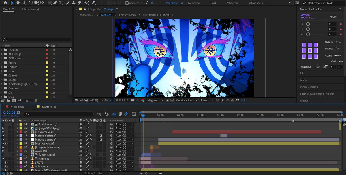Enable Frame Blending for timeline
This screenshot has width=346, height=175.
120,114
